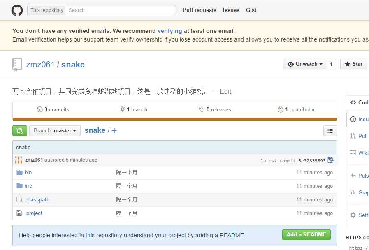Viewport: 369px width, 250px height.
Task: Open the zmz061 user profile link
Action: (x=40, y=65)
